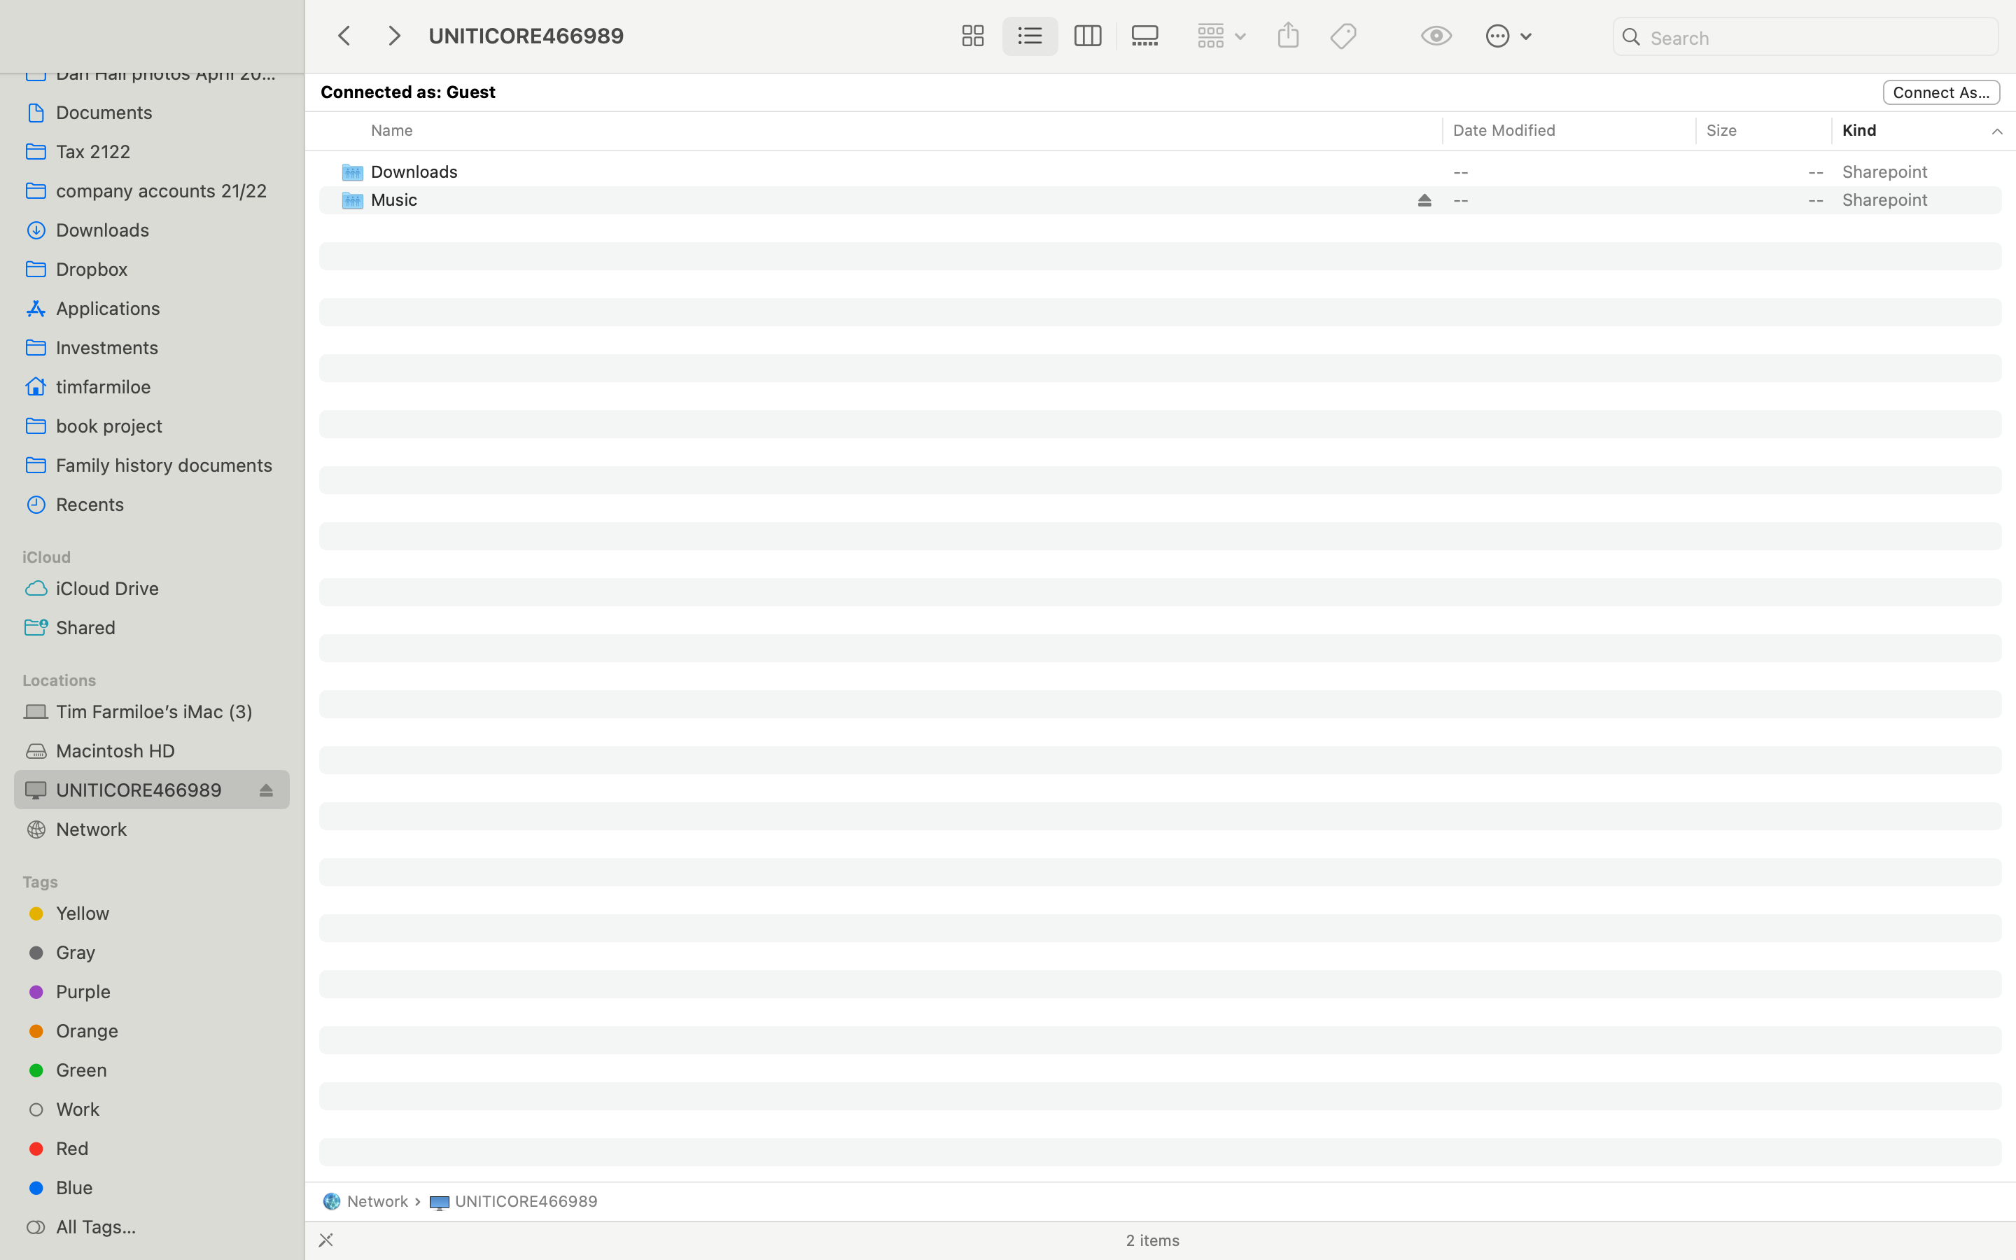Screen dimensions: 2016x1260
Task: Click the disconnect icon in status bar
Action: coord(325,1240)
